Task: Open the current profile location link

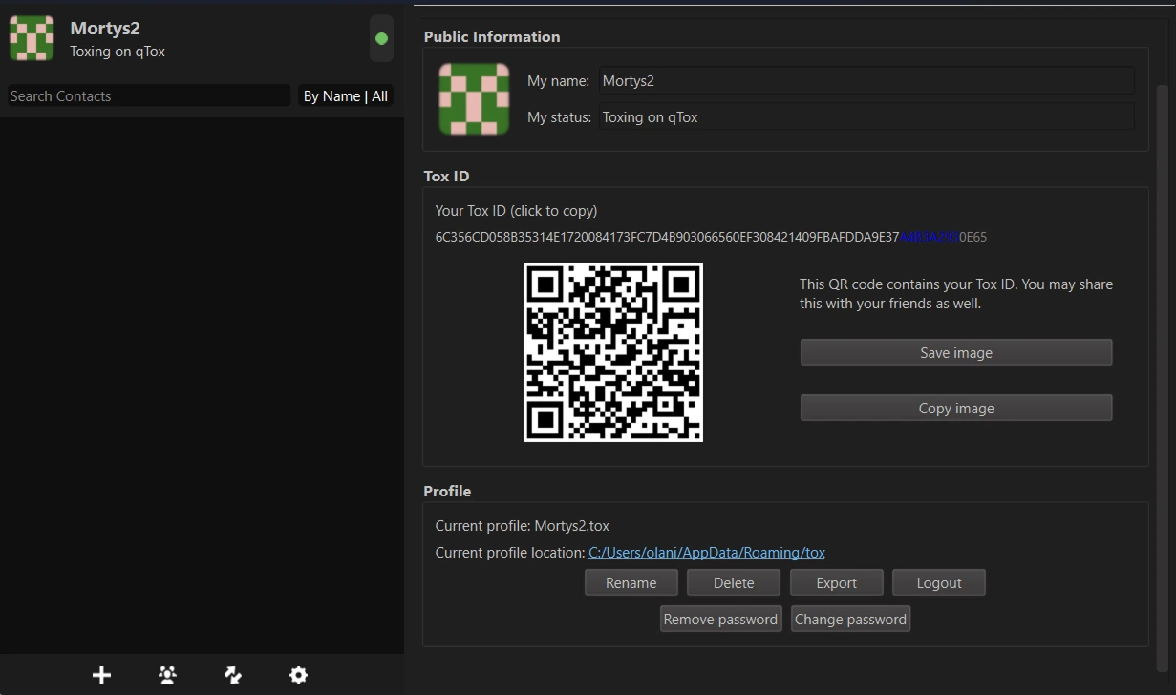Action: [707, 553]
